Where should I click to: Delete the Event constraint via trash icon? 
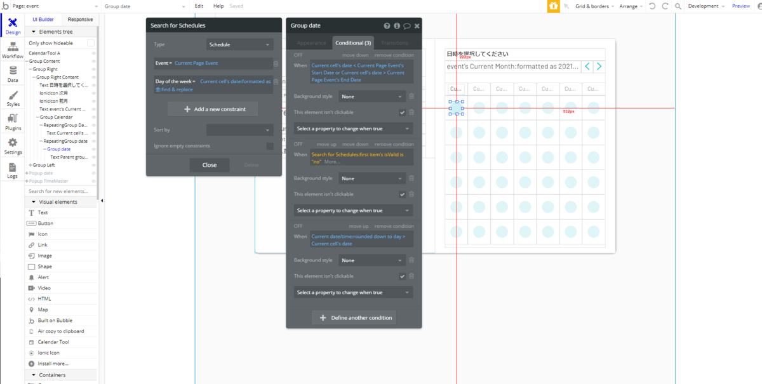point(276,63)
